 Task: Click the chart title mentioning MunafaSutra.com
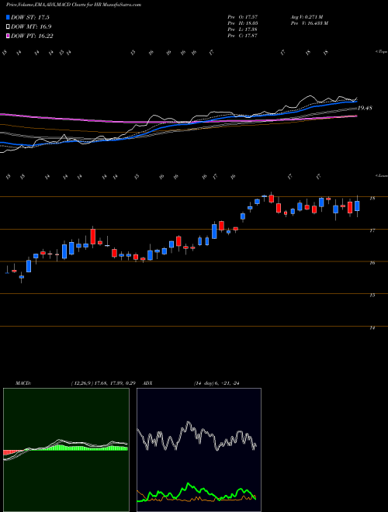click(x=74, y=5)
